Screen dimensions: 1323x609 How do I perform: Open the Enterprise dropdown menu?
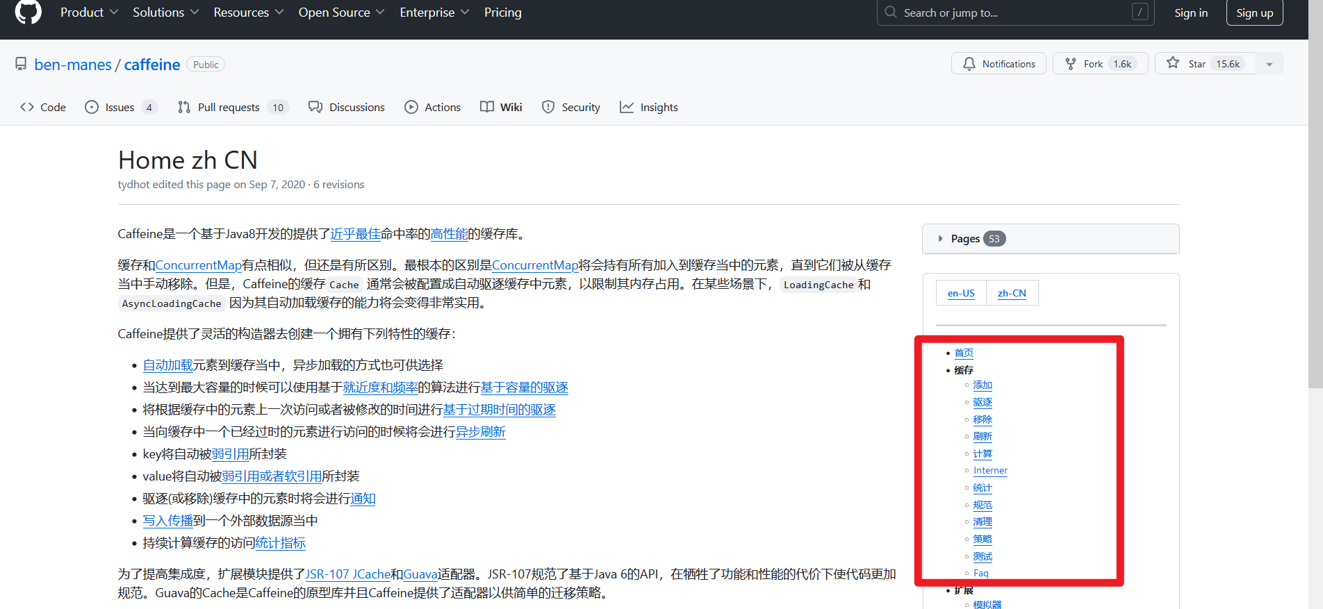(x=434, y=12)
